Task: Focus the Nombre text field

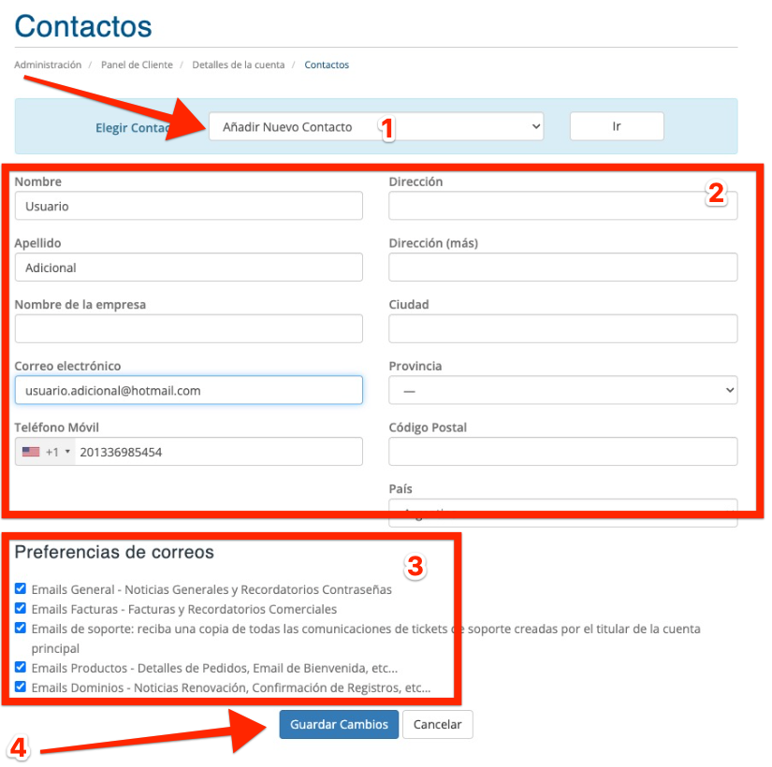Action: (x=188, y=206)
